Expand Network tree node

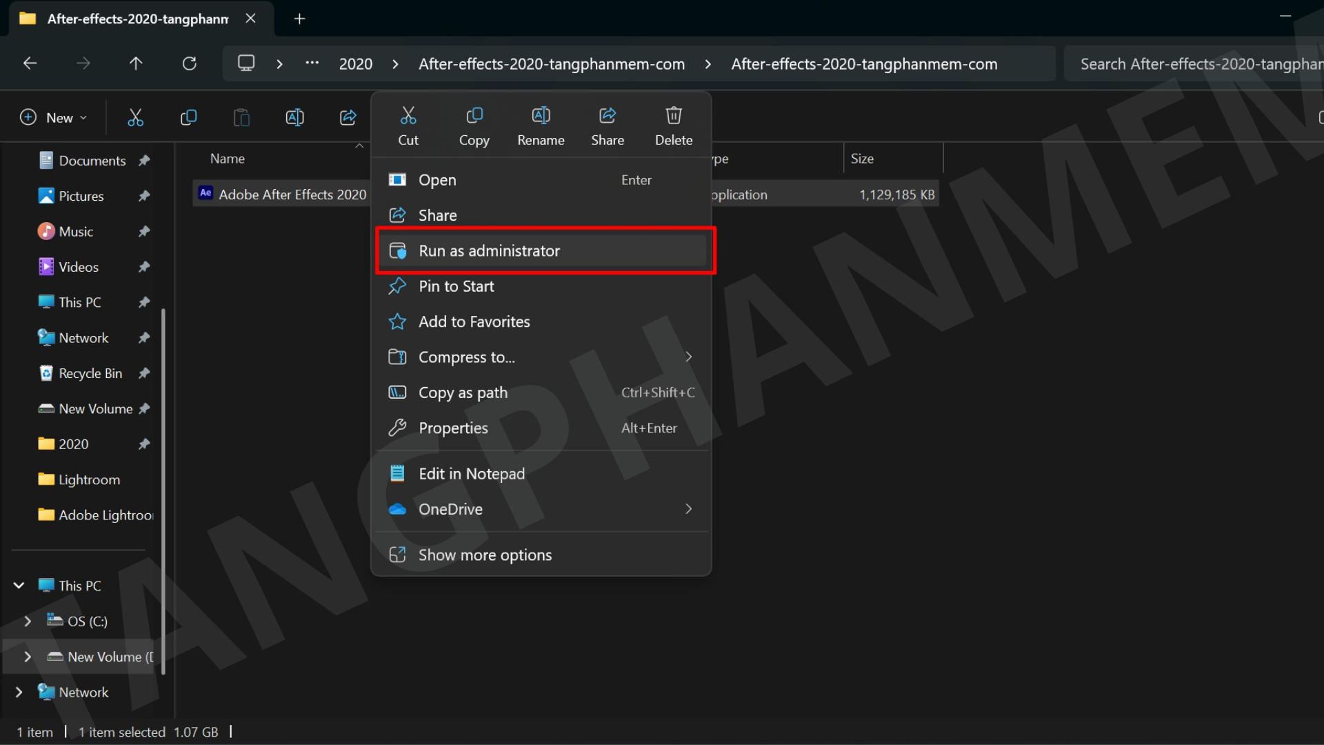(x=19, y=692)
